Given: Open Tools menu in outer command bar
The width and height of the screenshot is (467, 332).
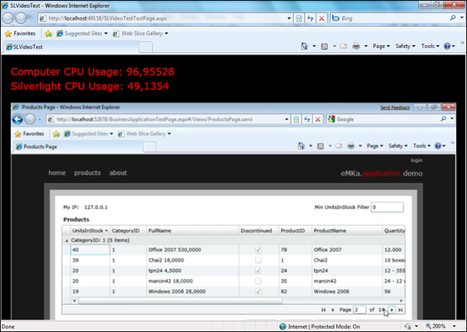Looking at the screenshot, I should pyautogui.click(x=430, y=46).
